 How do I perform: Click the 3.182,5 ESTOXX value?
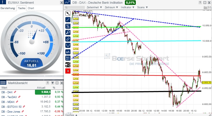point(46,107)
